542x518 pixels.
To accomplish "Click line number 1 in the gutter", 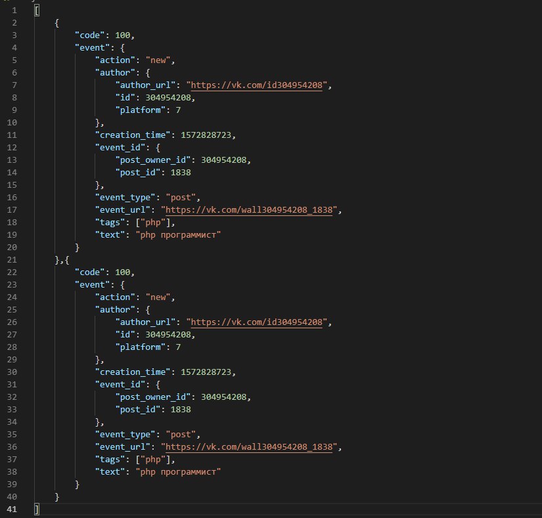I will [x=14, y=11].
